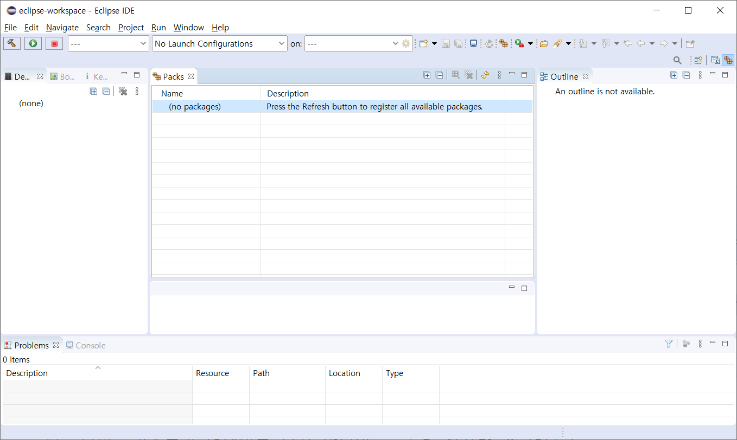The height and width of the screenshot is (440, 737).
Task: Open the No Launch Configurations dropdown
Action: (220, 43)
